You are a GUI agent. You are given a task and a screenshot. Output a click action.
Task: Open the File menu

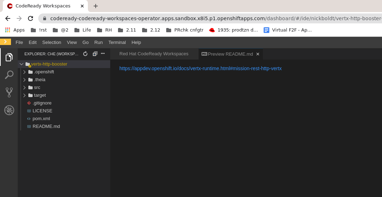coord(19,43)
